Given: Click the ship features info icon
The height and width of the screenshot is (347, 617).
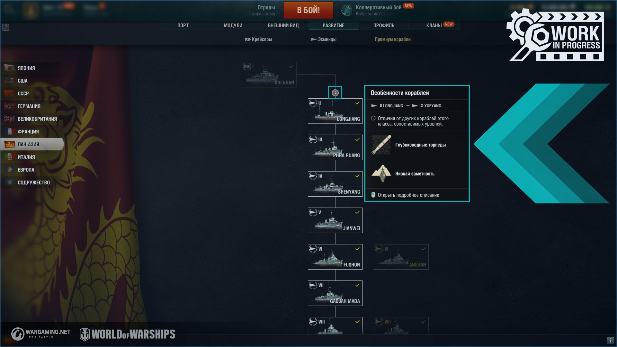Looking at the screenshot, I should (x=335, y=93).
